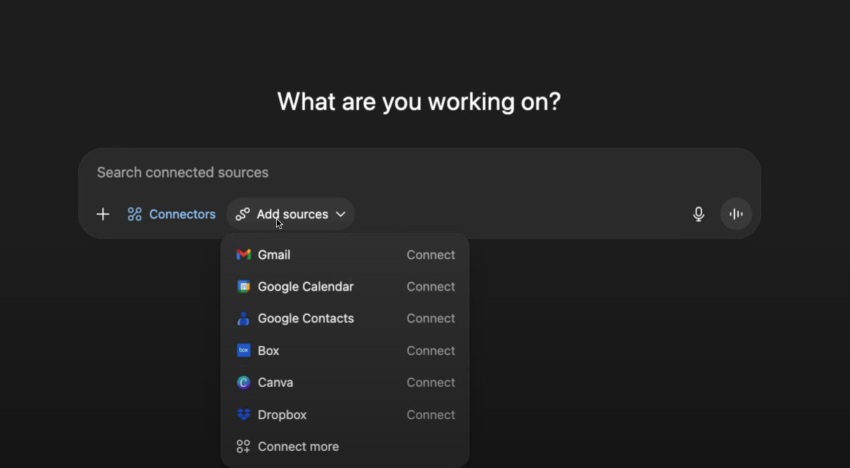
Task: Connect Google Contacts
Action: pos(430,318)
